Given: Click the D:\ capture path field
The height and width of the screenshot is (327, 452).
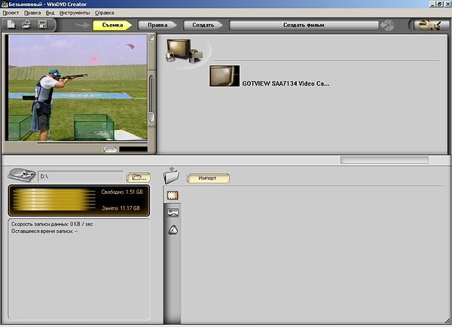Looking at the screenshot, I should click(81, 177).
